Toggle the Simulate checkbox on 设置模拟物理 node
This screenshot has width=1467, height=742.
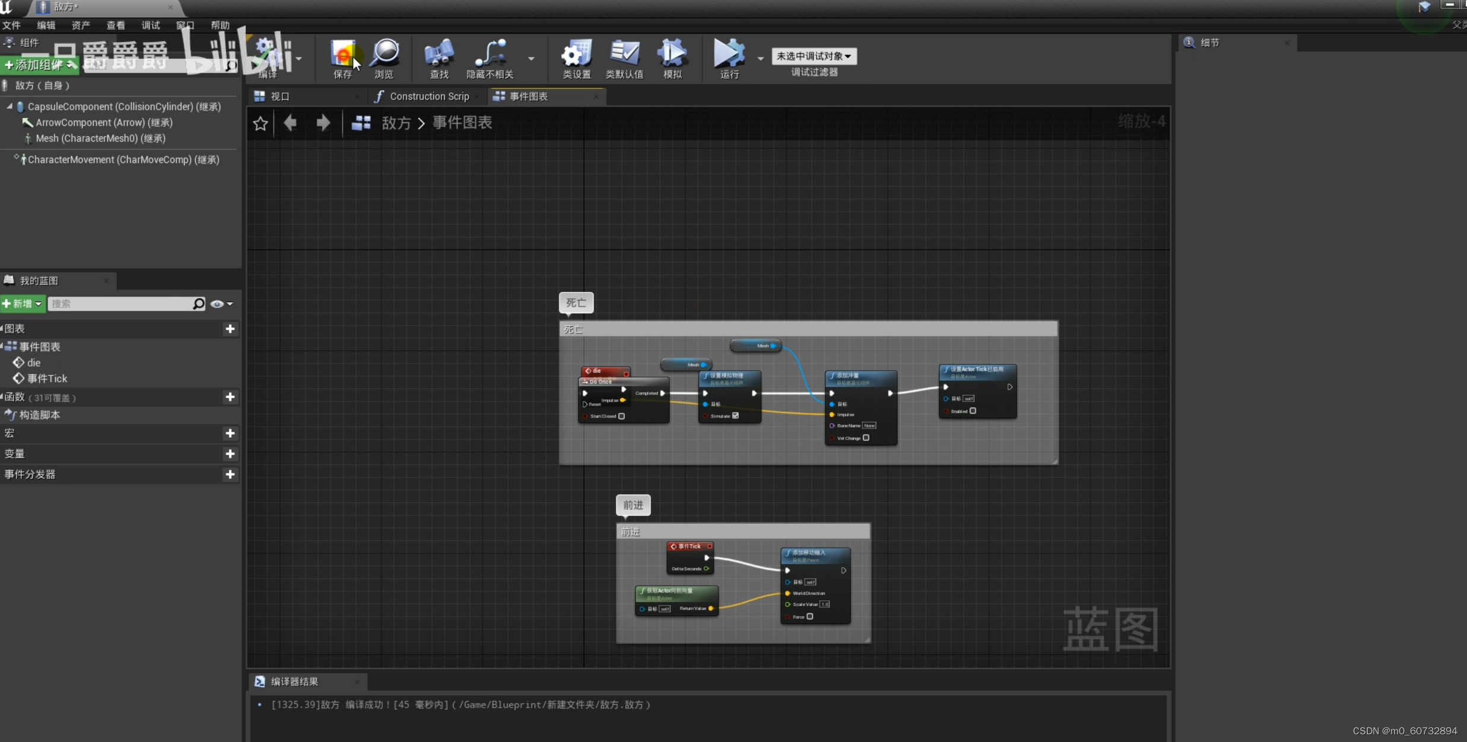tap(734, 416)
